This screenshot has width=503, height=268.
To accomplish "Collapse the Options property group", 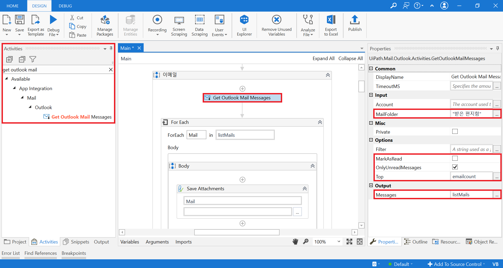I will point(371,140).
